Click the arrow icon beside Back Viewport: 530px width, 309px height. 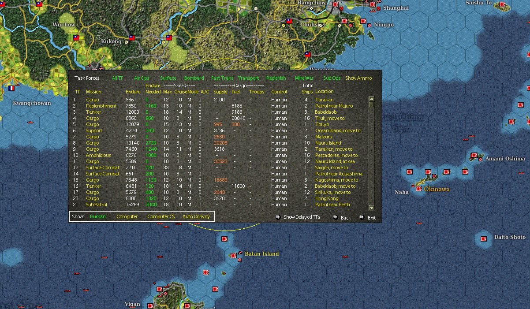point(336,217)
